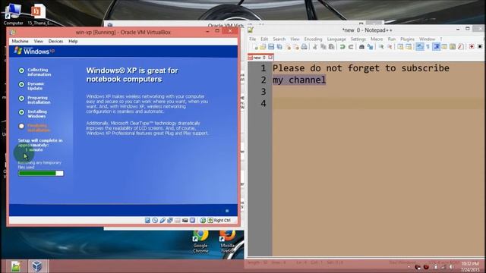This screenshot has width=486, height=273.
Task: Click the VirtualBox mouse integration status icon
Action: coord(203,220)
